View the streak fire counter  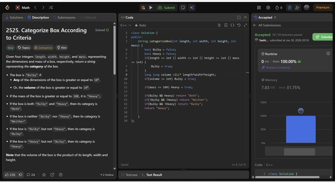coord(279,8)
